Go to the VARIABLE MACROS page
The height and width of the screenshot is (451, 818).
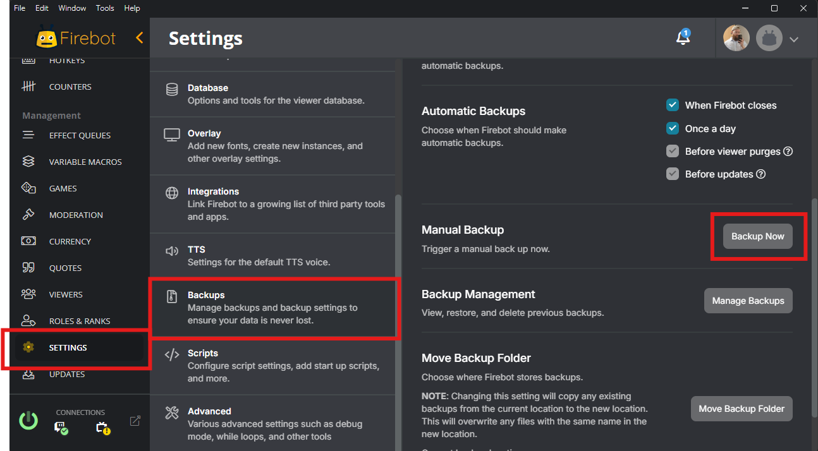point(80,162)
